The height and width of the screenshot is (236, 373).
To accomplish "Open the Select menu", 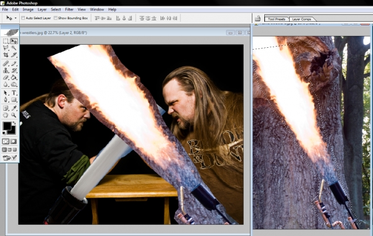I will pyautogui.click(x=56, y=9).
